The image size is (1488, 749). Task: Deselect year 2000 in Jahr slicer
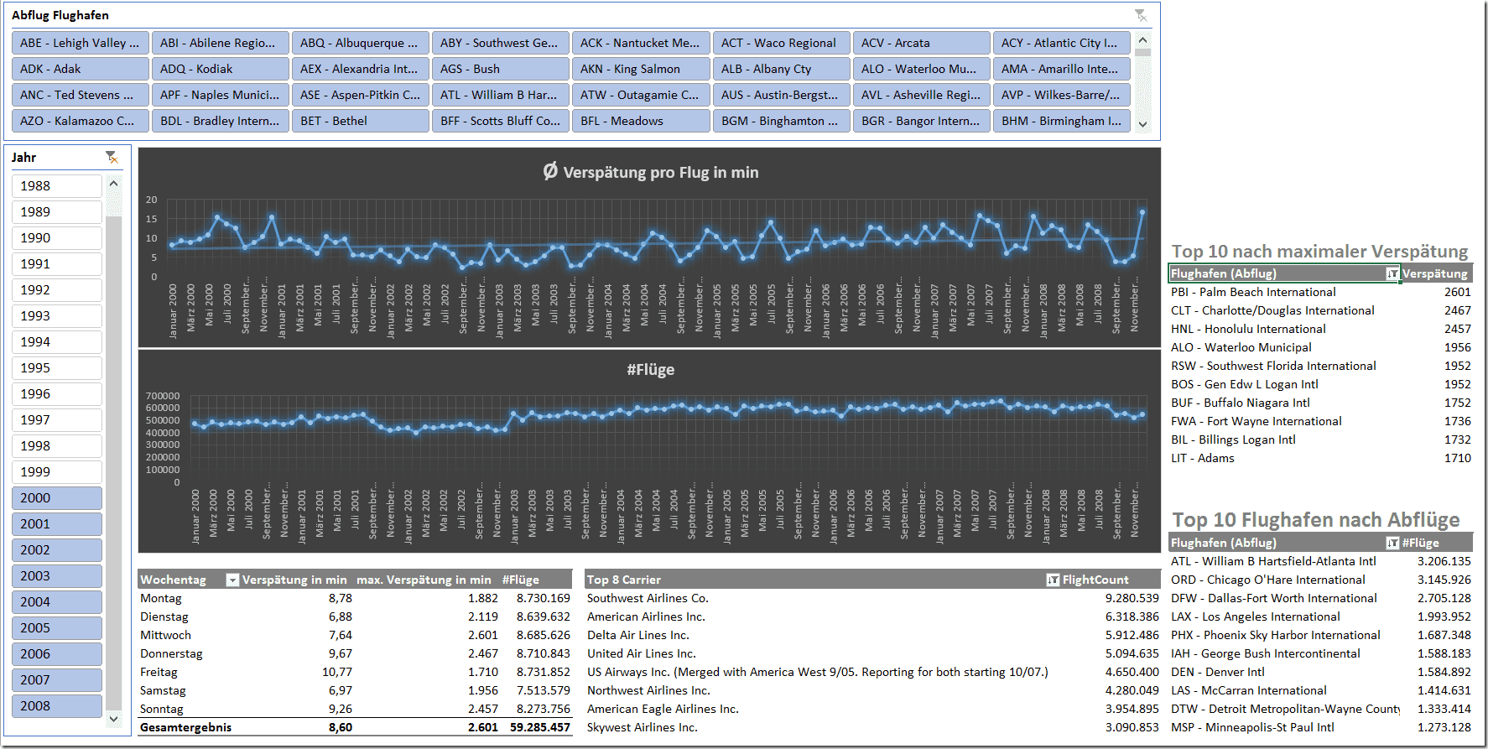pos(57,497)
